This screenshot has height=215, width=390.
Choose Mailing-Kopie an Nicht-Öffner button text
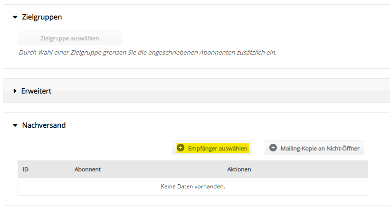[320, 149]
